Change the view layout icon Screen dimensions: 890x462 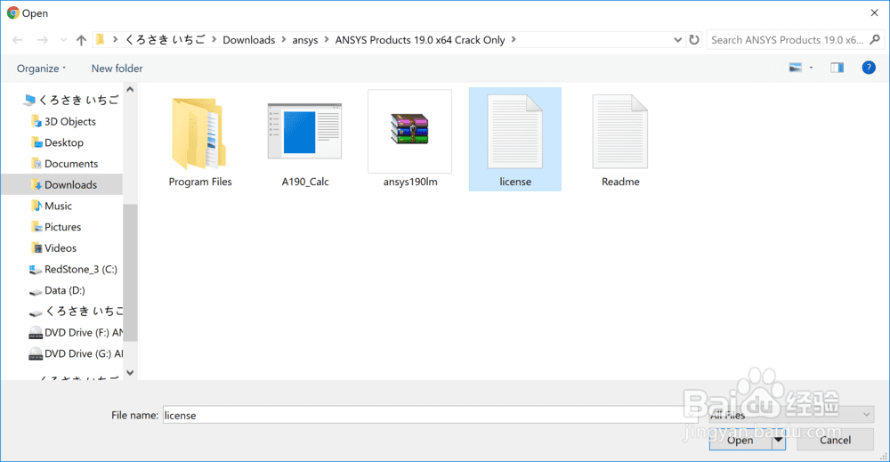pos(795,68)
